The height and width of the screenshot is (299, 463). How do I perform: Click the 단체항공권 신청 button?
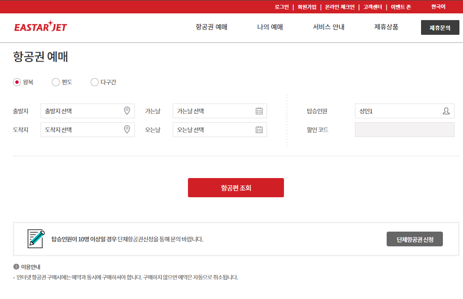414,239
